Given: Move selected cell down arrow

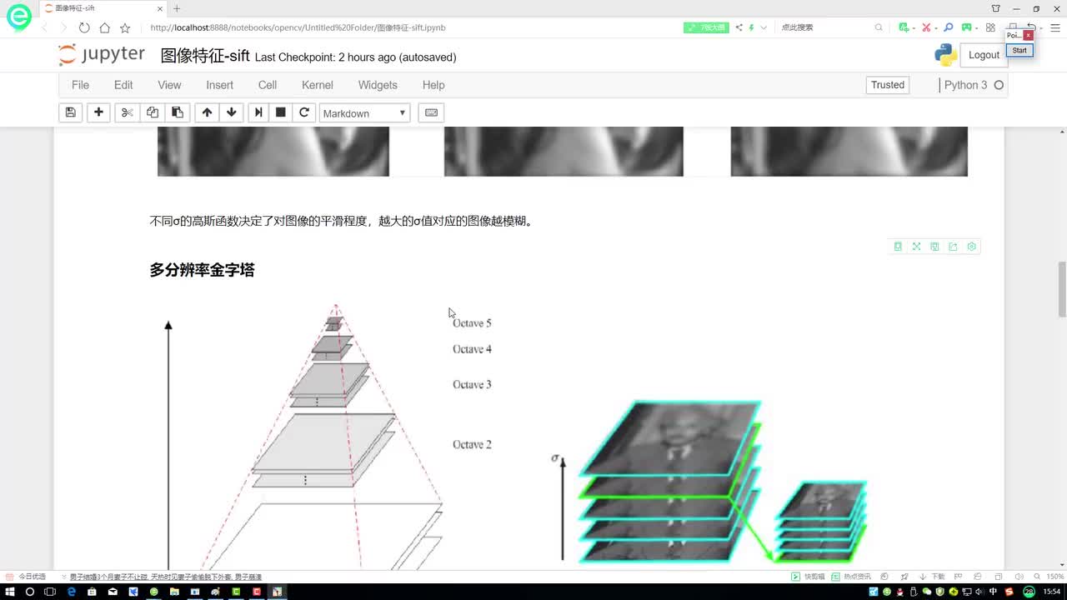Looking at the screenshot, I should [x=232, y=112].
